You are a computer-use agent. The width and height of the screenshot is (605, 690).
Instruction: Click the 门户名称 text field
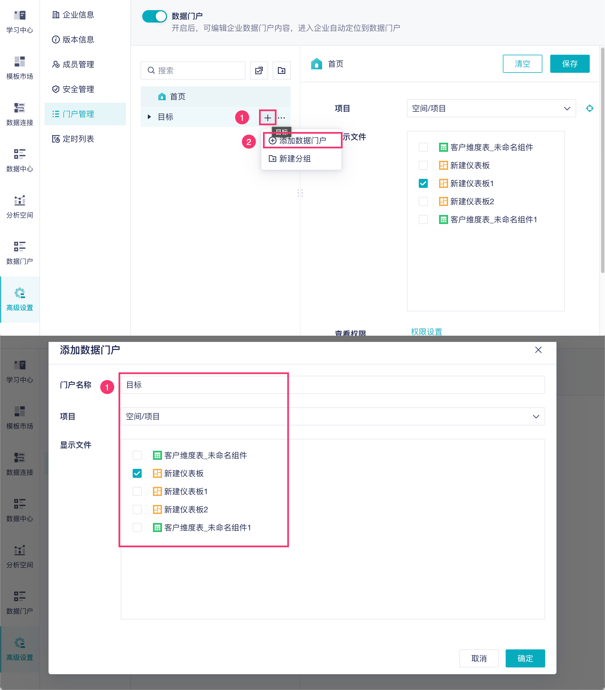click(x=332, y=385)
